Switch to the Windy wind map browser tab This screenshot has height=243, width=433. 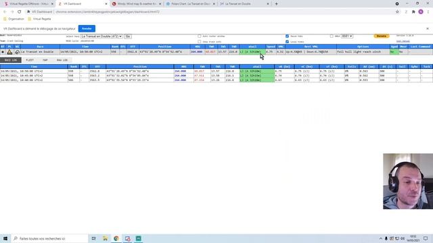pyautogui.click(x=137, y=4)
